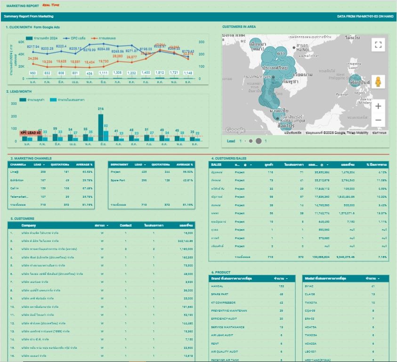397x362 pixels.
Task: Toggle the orange series in the click chart legend
Action: point(105,37)
